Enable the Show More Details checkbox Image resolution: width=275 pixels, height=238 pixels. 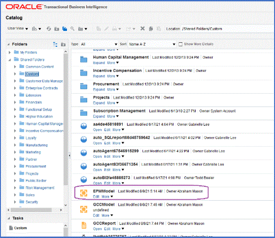[180, 44]
